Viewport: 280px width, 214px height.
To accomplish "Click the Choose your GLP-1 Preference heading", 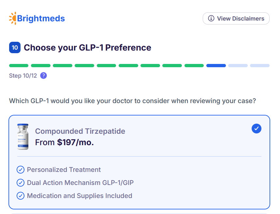I will tap(87, 48).
